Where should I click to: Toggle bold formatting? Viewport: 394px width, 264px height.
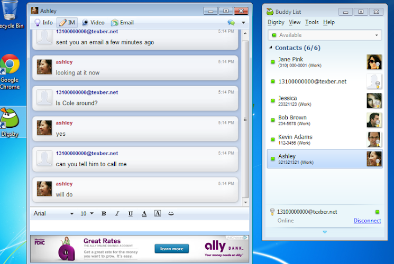tap(104, 213)
